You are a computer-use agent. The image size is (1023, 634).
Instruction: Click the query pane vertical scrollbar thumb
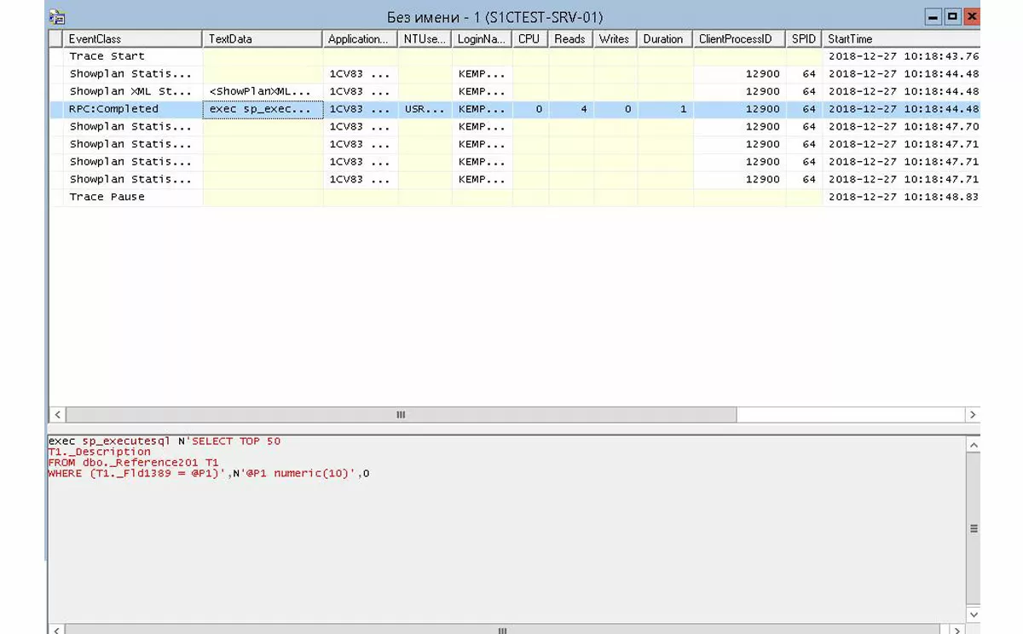(x=974, y=528)
